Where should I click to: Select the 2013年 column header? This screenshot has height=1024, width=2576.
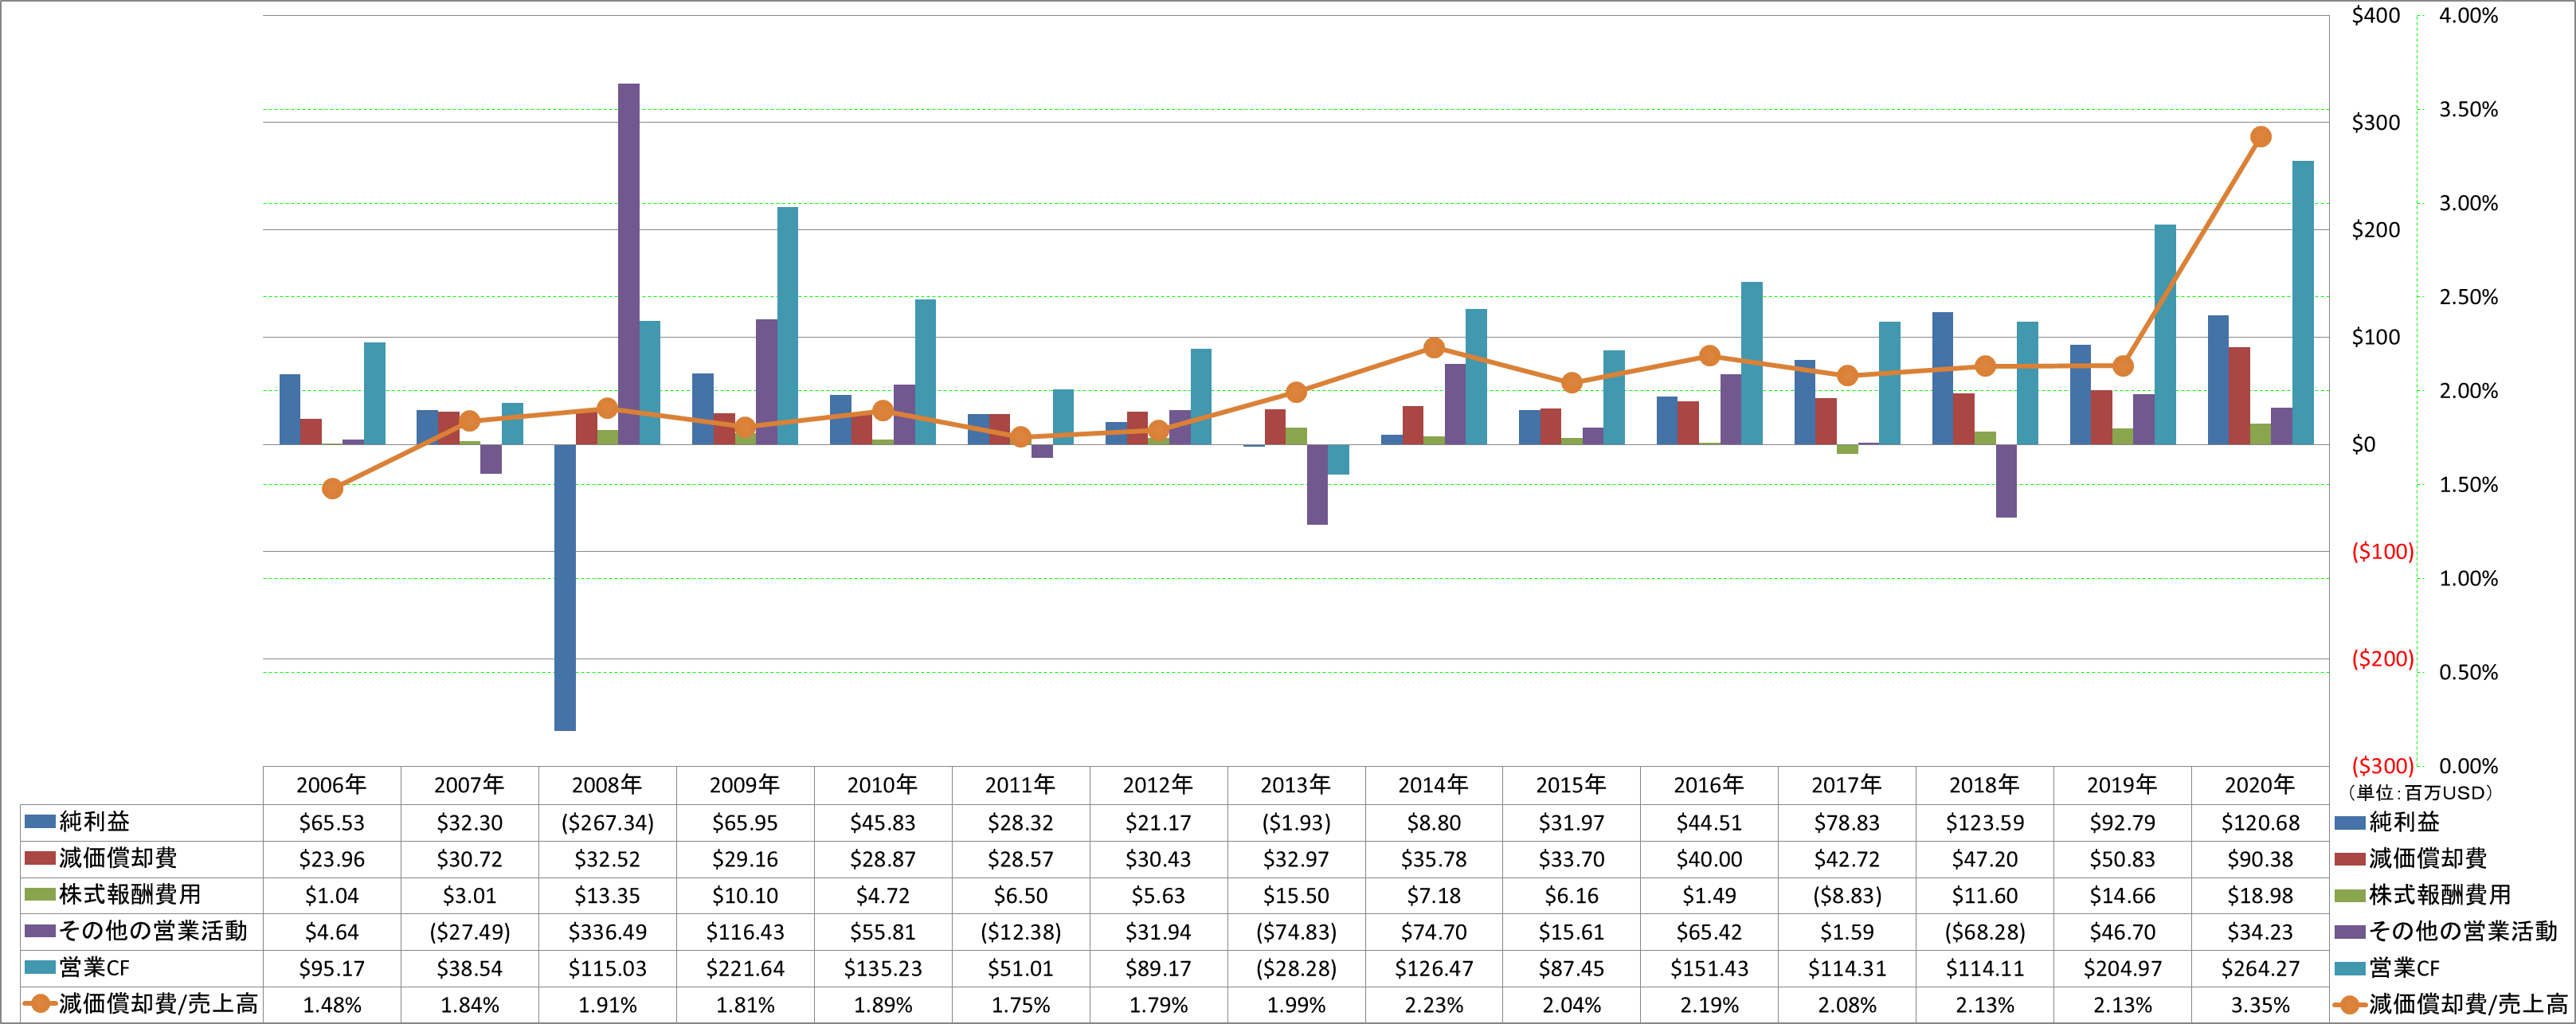1296,785
